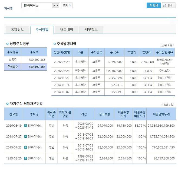This screenshot has width=178, height=169.
Task: Click the 2,452,594 share count cell
Action: pos(114,78)
